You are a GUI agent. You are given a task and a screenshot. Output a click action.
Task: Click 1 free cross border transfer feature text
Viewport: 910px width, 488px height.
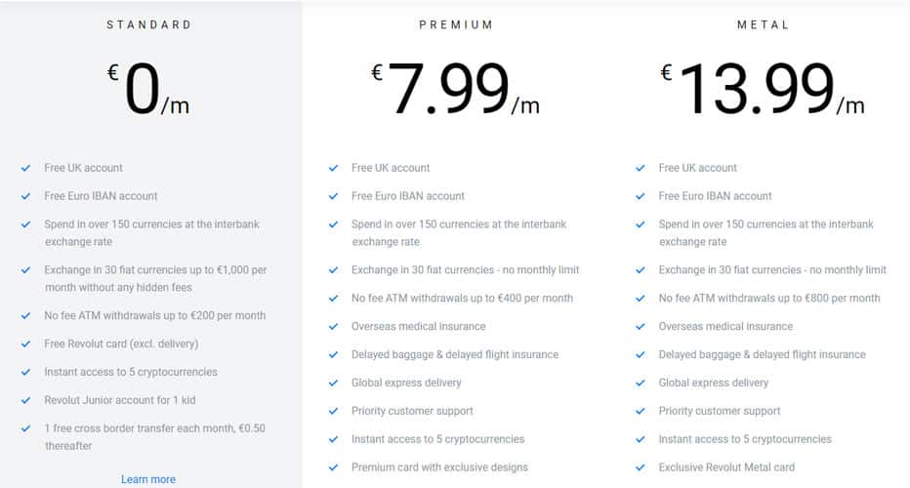(x=155, y=437)
